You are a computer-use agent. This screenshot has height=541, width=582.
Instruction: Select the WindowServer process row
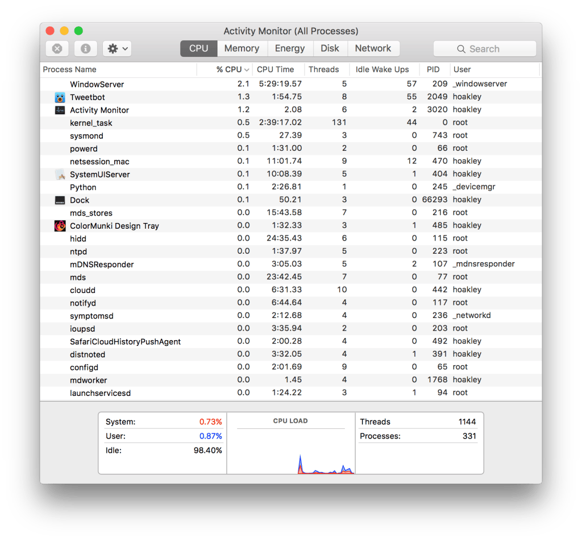click(x=291, y=84)
